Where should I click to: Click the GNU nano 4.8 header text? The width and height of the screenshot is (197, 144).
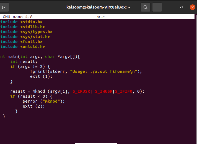[x=18, y=17]
